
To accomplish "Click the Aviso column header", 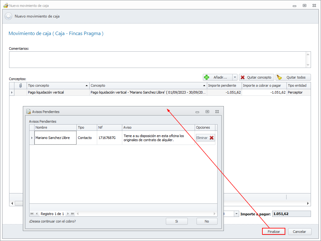I will point(158,127).
